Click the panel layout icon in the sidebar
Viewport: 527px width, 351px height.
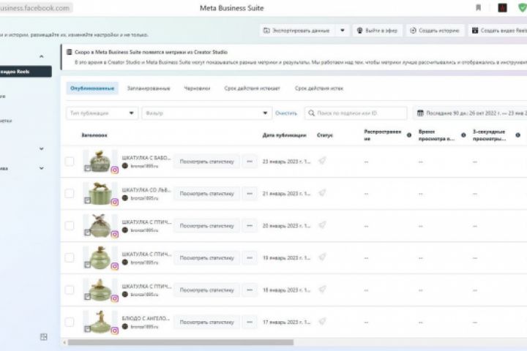click(44, 337)
